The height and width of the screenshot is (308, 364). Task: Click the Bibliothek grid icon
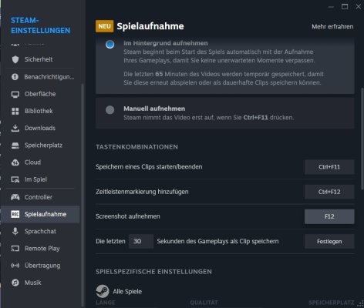coord(15,111)
